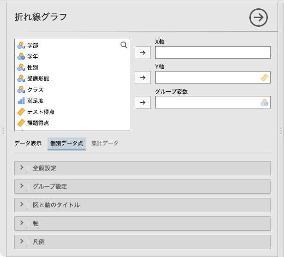Expand the 全般設定 section
284x257 pixels.
(x=142, y=168)
